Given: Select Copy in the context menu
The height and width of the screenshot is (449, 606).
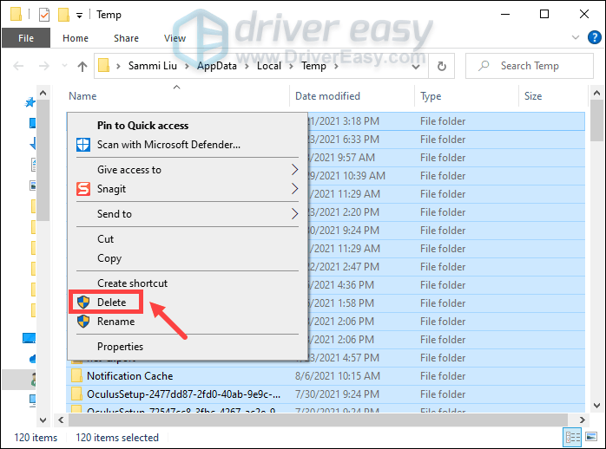Looking at the screenshot, I should pos(109,258).
